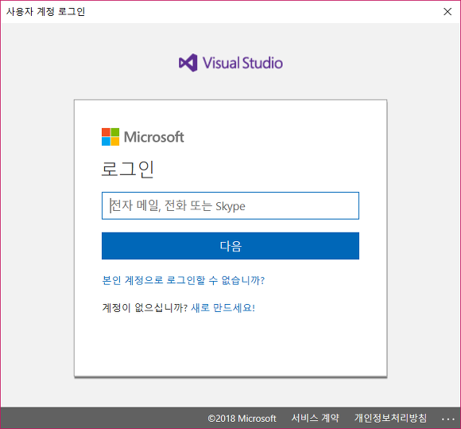461x429 pixels.
Task: Open the 개인정보처리방침 footer link
Action: pyautogui.click(x=390, y=418)
